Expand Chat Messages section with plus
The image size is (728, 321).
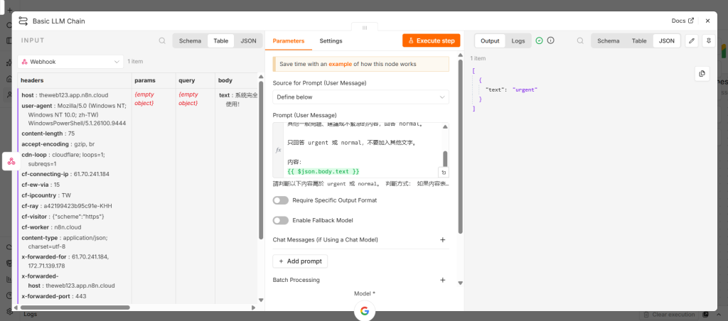click(x=442, y=240)
